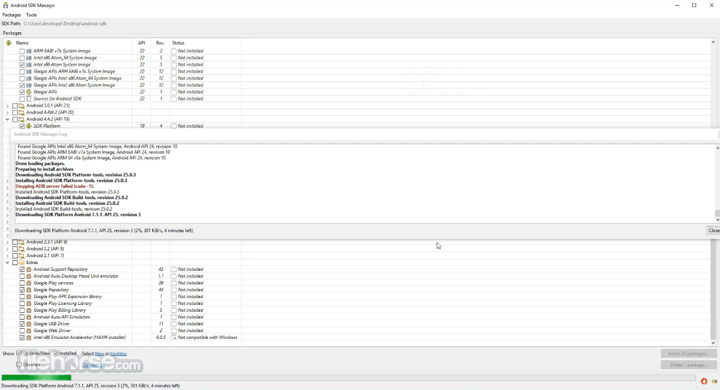
Task: Select 'Done loading packages.' log line
Action: (x=40, y=163)
